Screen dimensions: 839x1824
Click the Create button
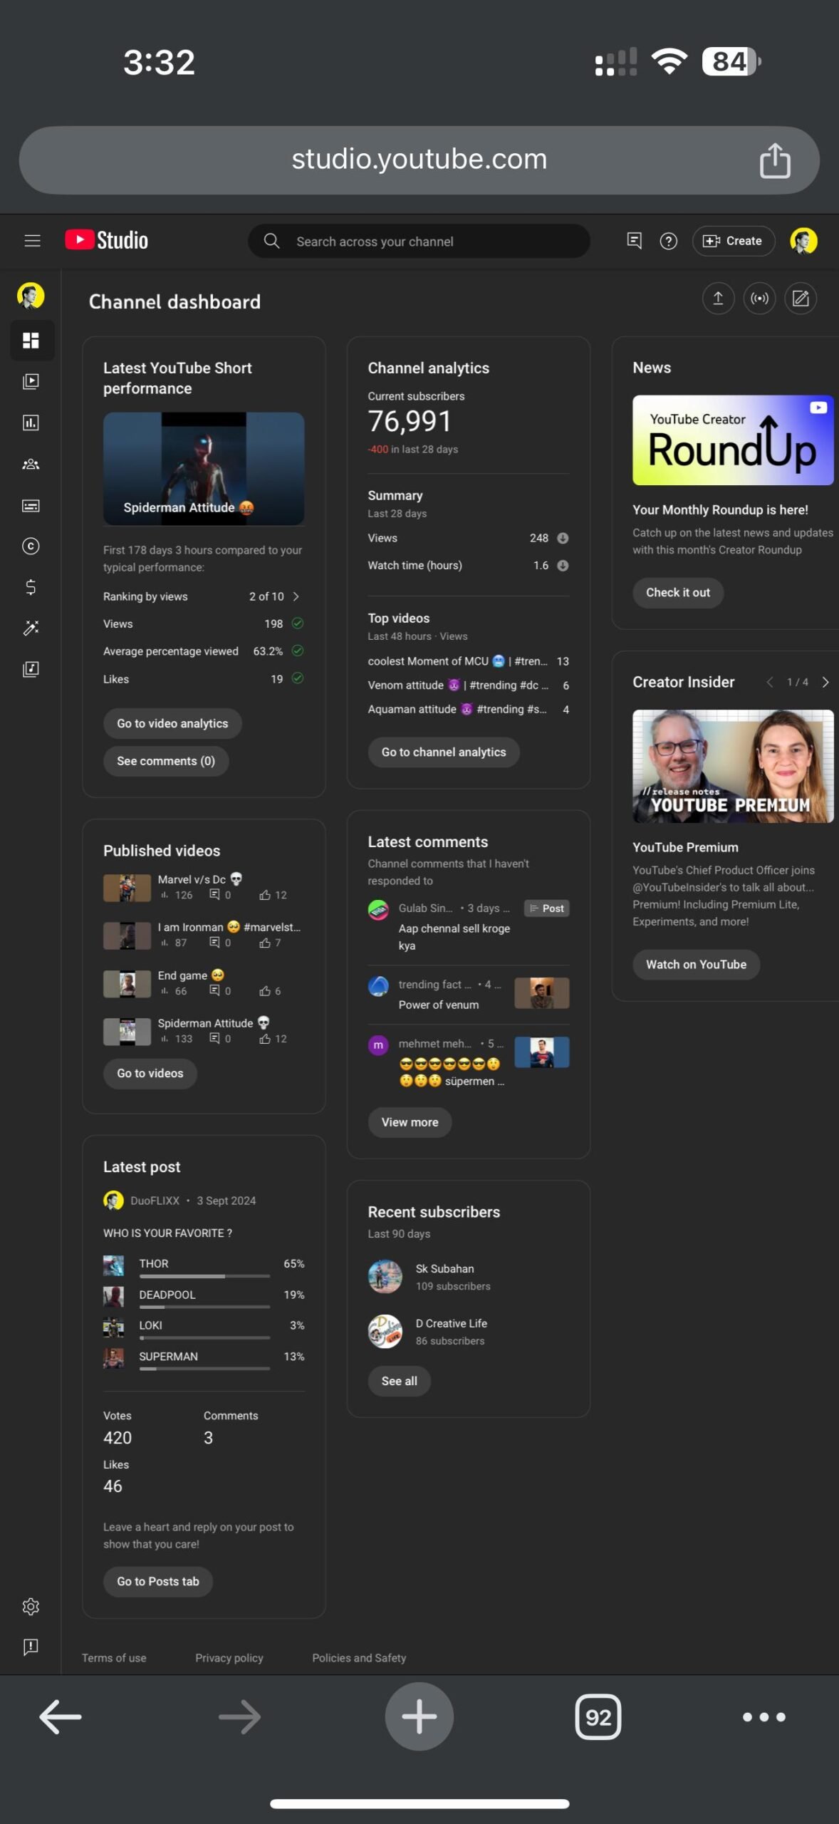(x=733, y=241)
